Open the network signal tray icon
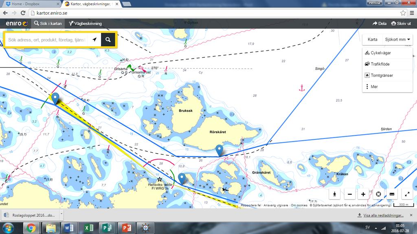The height and width of the screenshot is (234, 417). point(384,228)
